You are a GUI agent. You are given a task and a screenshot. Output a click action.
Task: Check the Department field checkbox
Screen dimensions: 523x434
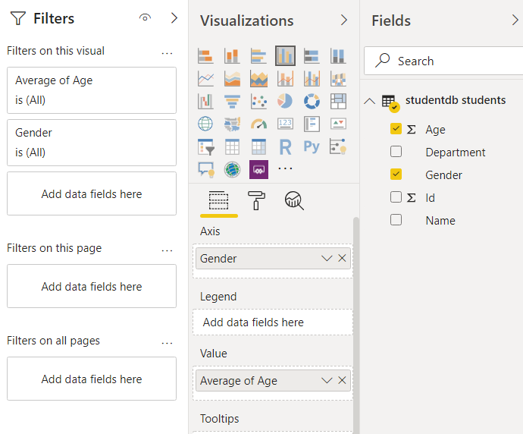pos(396,152)
